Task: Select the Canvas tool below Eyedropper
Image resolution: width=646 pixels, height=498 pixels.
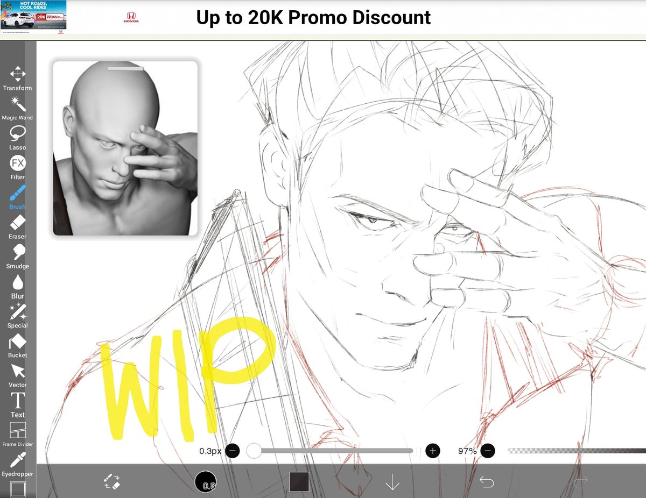Action: (18, 489)
